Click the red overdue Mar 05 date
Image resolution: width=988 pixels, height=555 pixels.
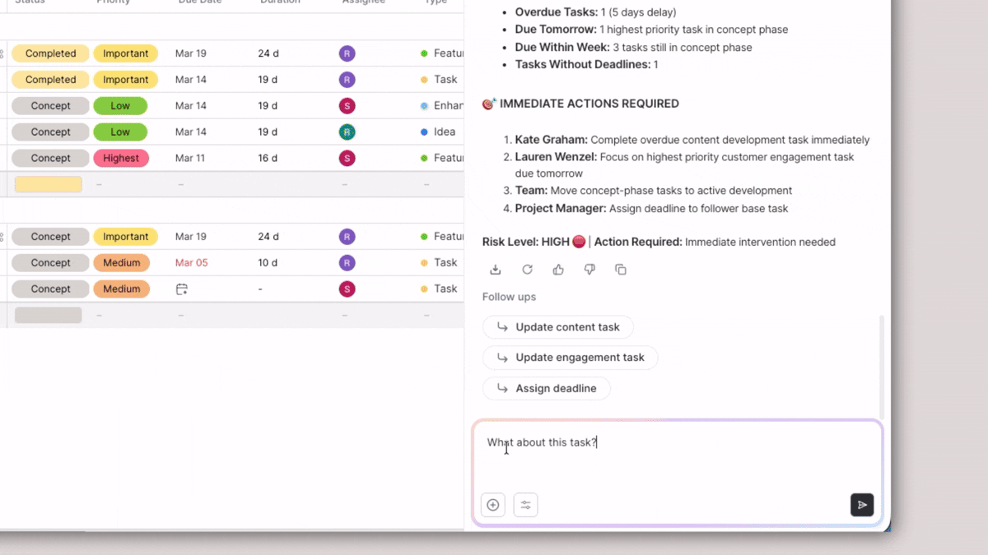pos(191,263)
